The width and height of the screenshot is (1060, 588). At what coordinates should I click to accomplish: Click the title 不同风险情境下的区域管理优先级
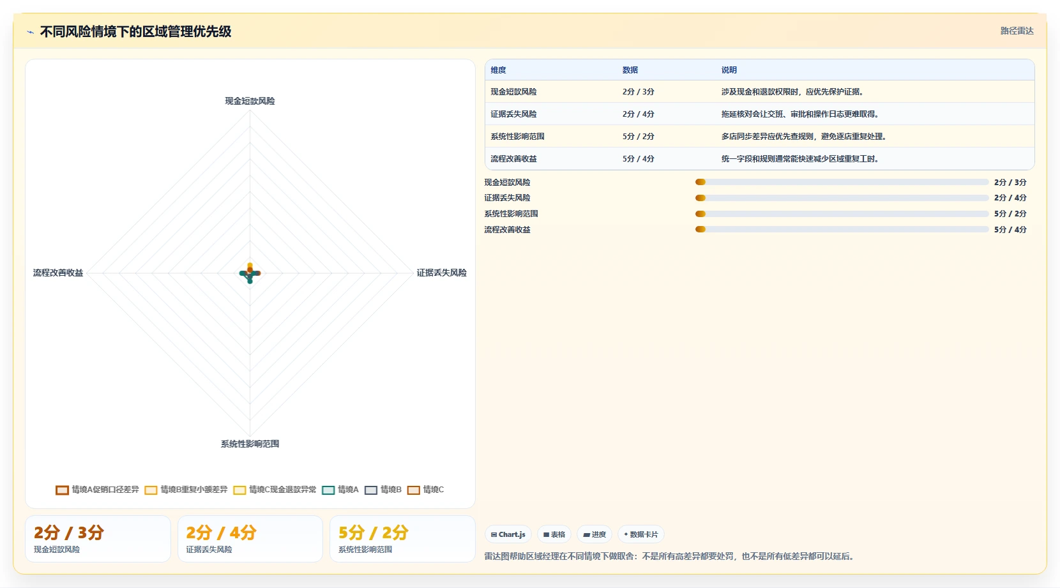(x=135, y=32)
